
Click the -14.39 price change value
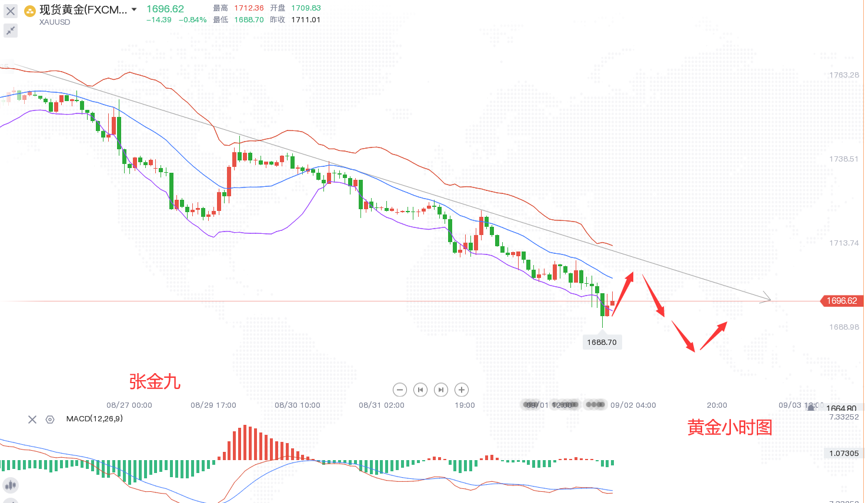[x=159, y=20]
